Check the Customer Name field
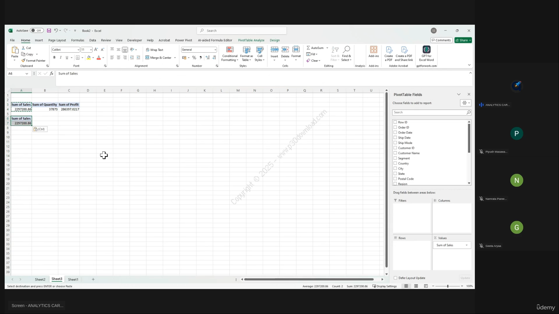 (x=395, y=153)
